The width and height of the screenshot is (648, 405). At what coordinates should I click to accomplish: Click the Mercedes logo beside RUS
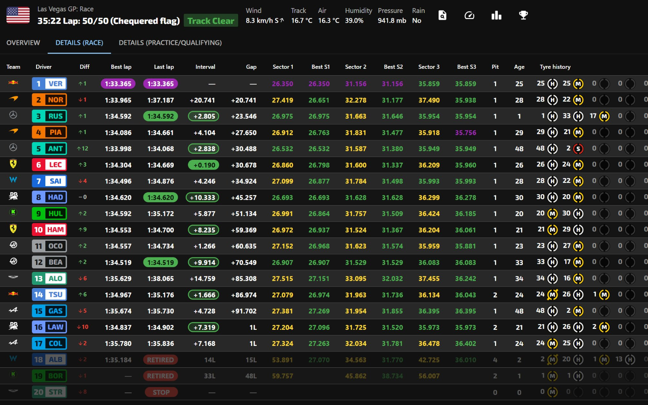pos(13,115)
